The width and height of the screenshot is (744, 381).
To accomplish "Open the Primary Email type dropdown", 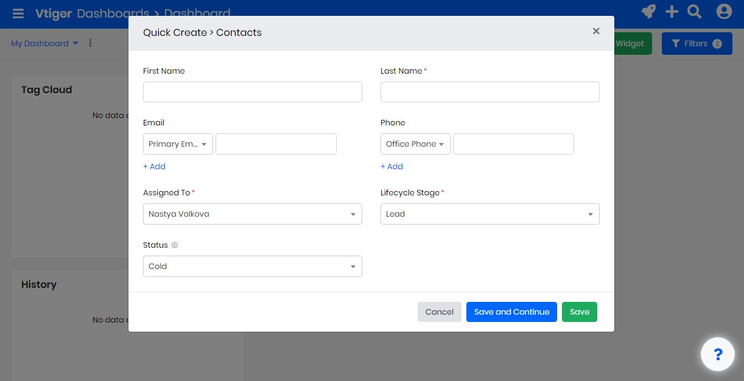I will [x=178, y=144].
